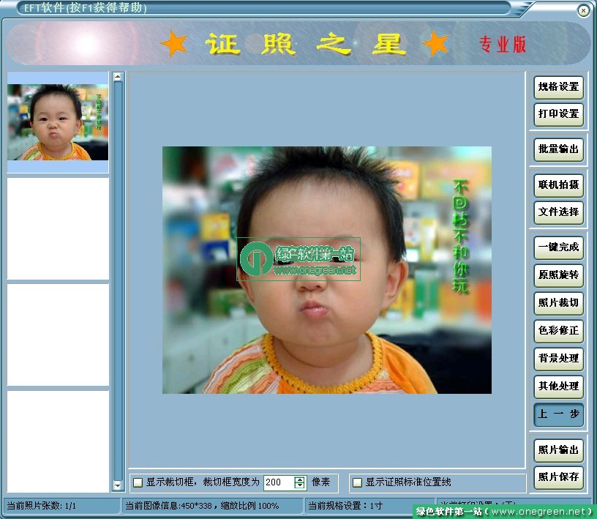The height and width of the screenshot is (519, 597).
Task: Click 照片输出 photo output button
Action: [558, 450]
